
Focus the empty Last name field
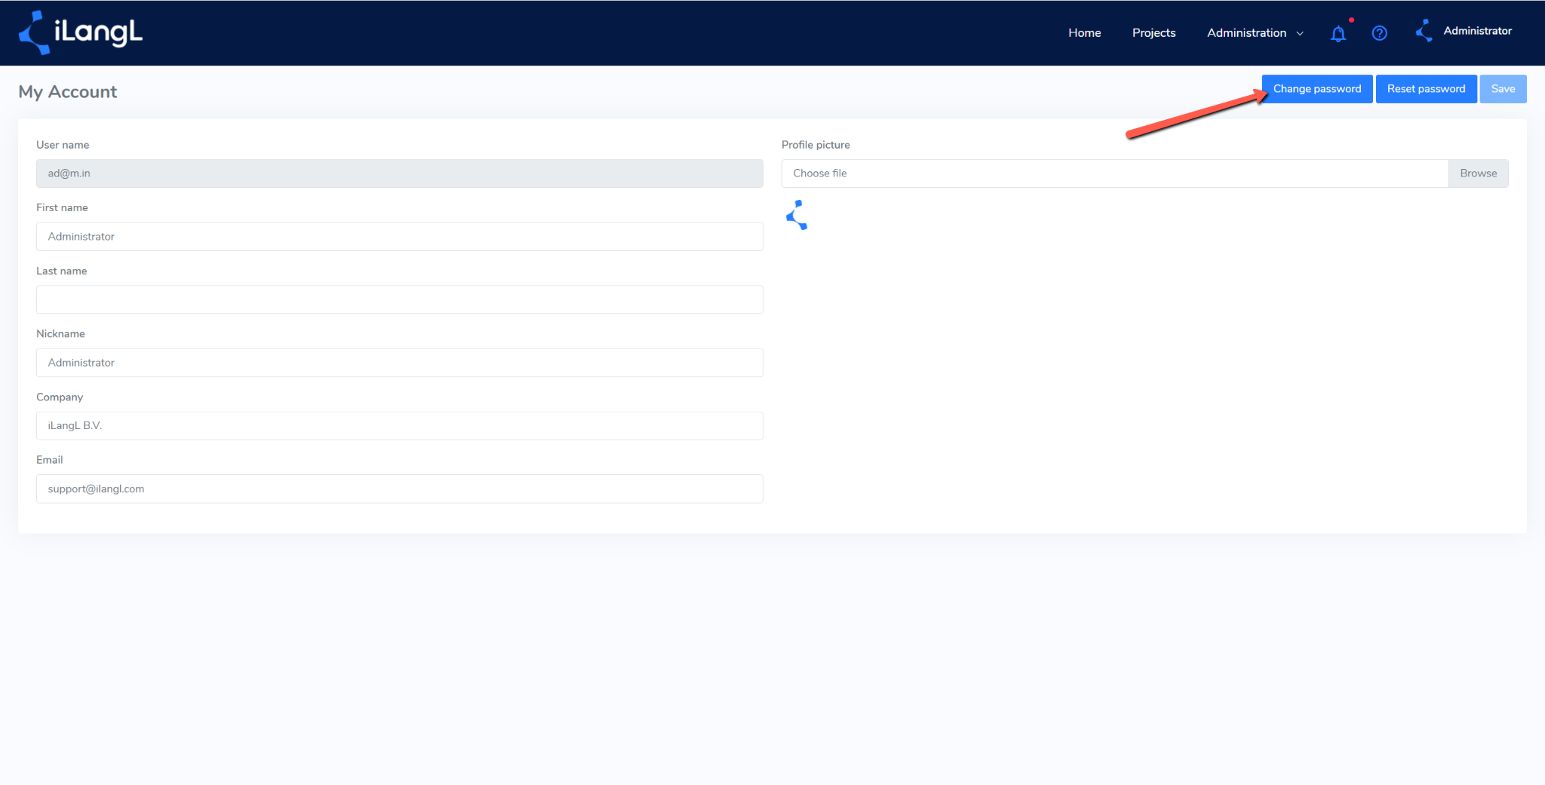tap(400, 299)
